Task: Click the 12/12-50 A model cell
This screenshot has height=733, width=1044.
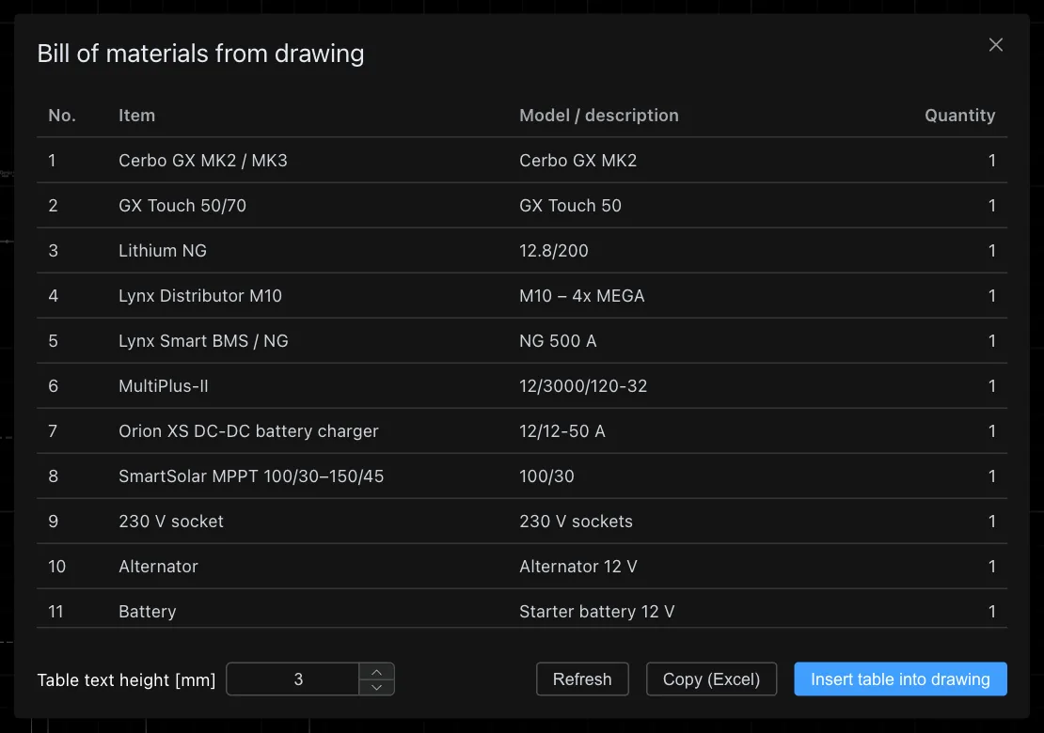Action: click(x=562, y=431)
